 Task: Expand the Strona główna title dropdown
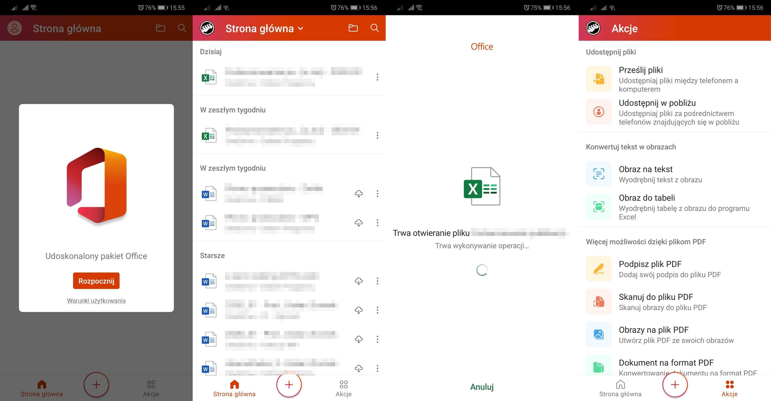point(300,29)
